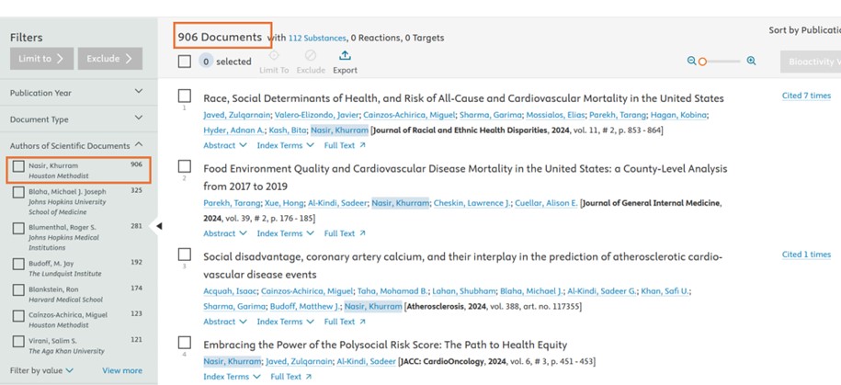Image resolution: width=841 pixels, height=385 pixels.
Task: Expand the Publication Year filter
Action: pyautogui.click(x=139, y=93)
